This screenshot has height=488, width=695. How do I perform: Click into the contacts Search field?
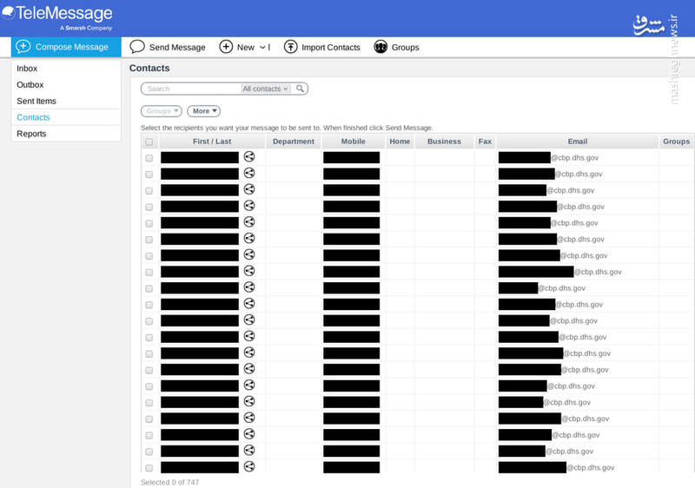pos(191,89)
